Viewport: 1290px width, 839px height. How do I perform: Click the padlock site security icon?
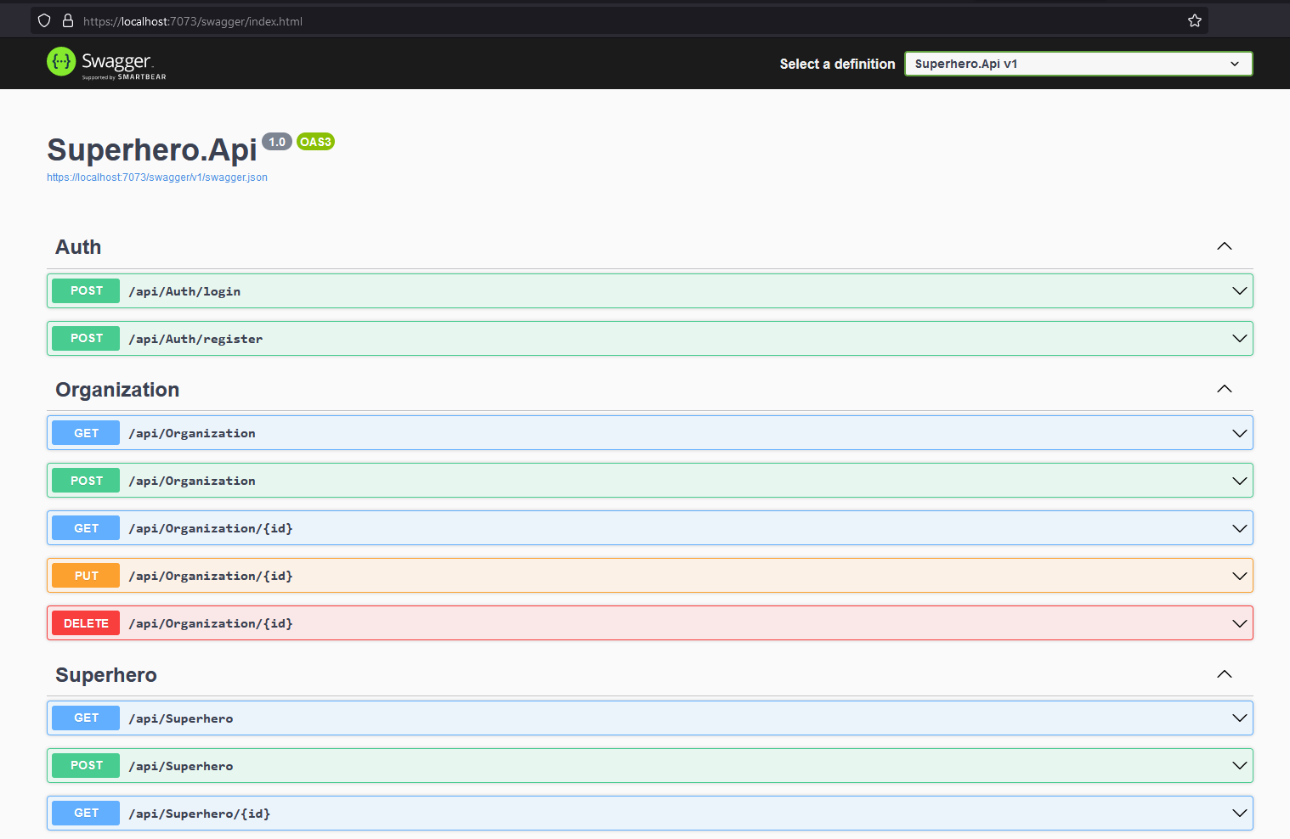(67, 20)
